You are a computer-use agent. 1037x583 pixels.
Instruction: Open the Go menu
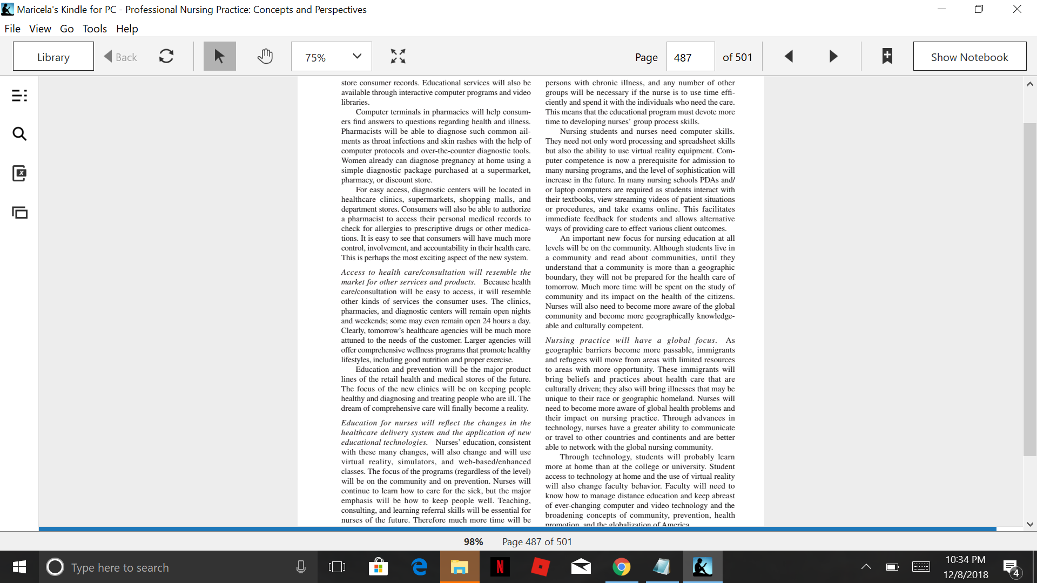pyautogui.click(x=66, y=29)
